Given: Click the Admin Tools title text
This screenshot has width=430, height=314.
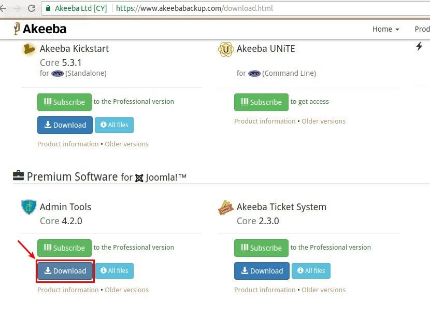Looking at the screenshot, I should click(66, 207).
